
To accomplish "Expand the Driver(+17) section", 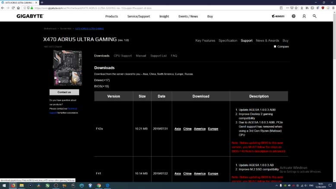I will pyautogui.click(x=102, y=80).
